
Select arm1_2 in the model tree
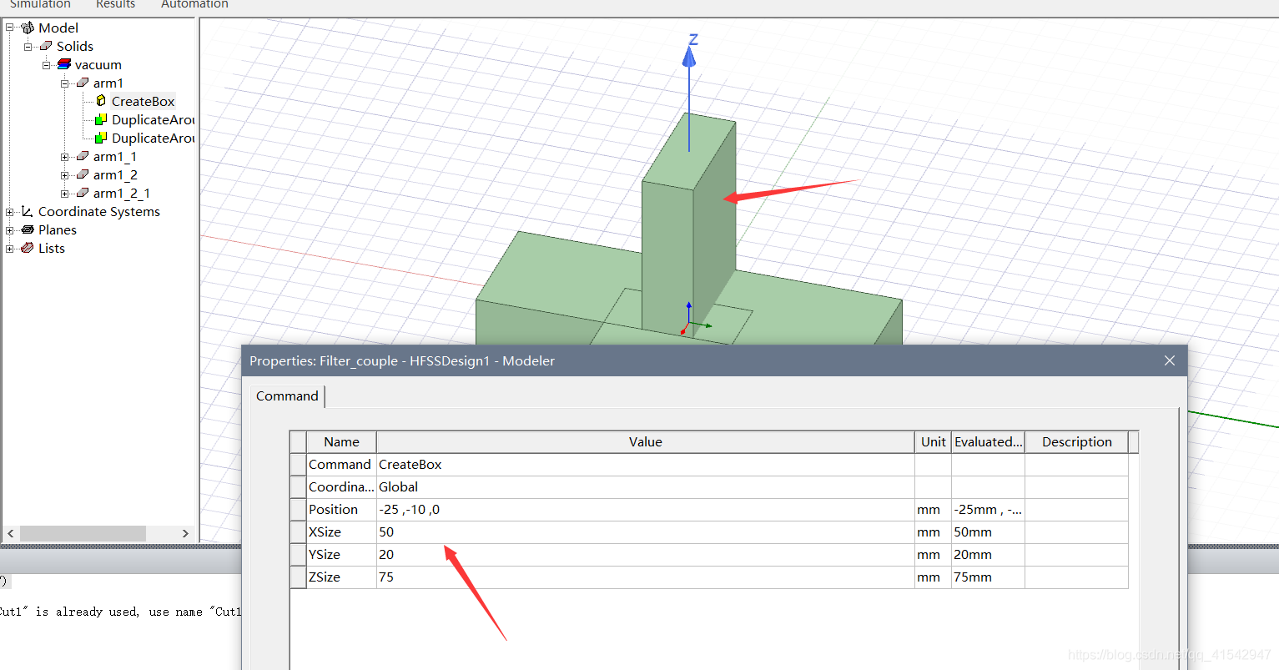115,174
